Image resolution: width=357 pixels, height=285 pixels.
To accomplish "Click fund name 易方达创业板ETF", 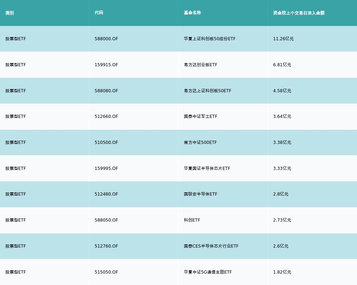I will tap(201, 65).
